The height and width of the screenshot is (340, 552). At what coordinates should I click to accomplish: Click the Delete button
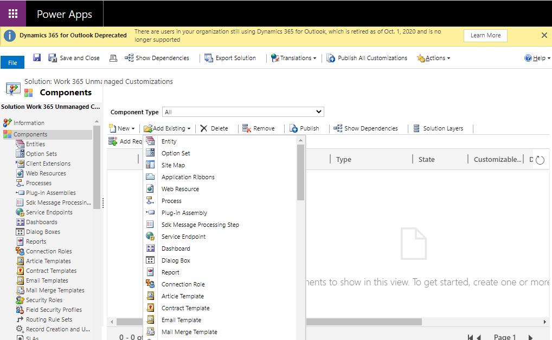coord(214,128)
